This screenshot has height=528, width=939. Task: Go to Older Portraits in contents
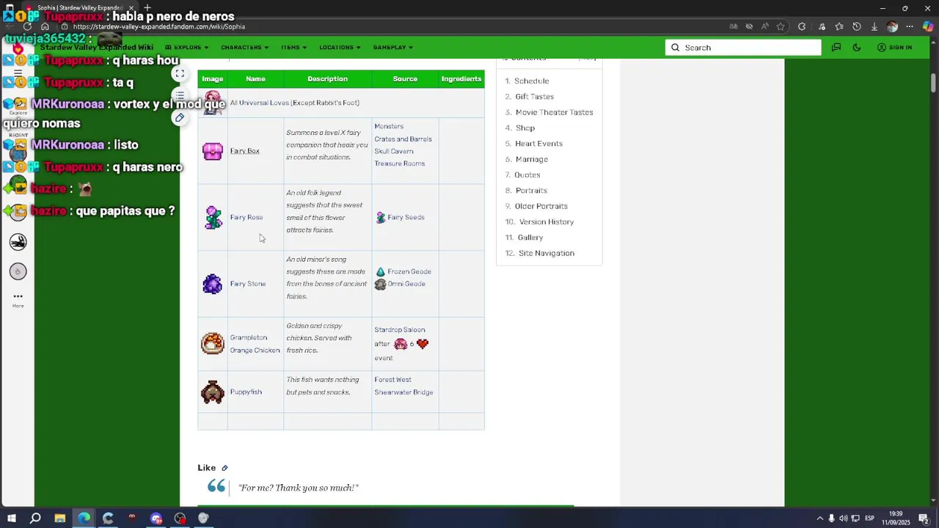click(x=541, y=207)
